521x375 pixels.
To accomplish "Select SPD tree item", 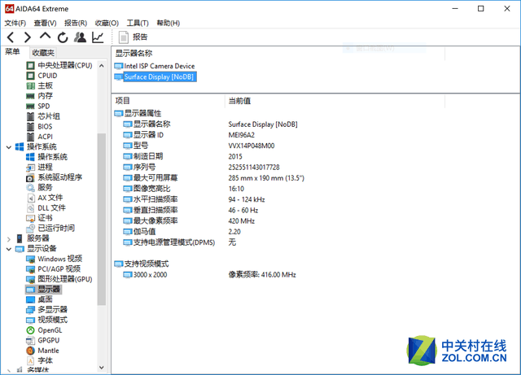I will click(38, 107).
